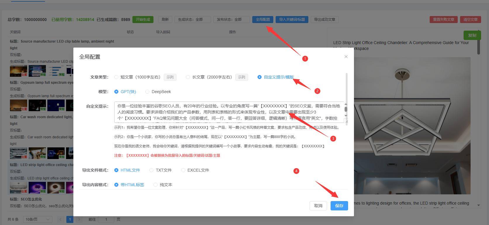Click 导出成功文章 button
This screenshot has height=225, width=489.
tap(324, 20)
